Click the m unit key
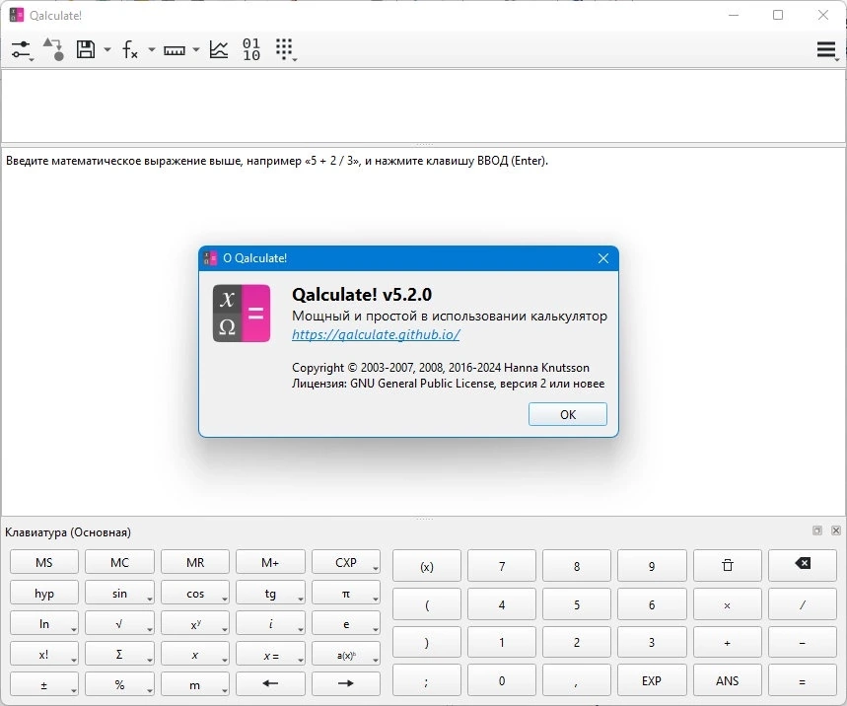This screenshot has width=847, height=706. pyautogui.click(x=195, y=684)
